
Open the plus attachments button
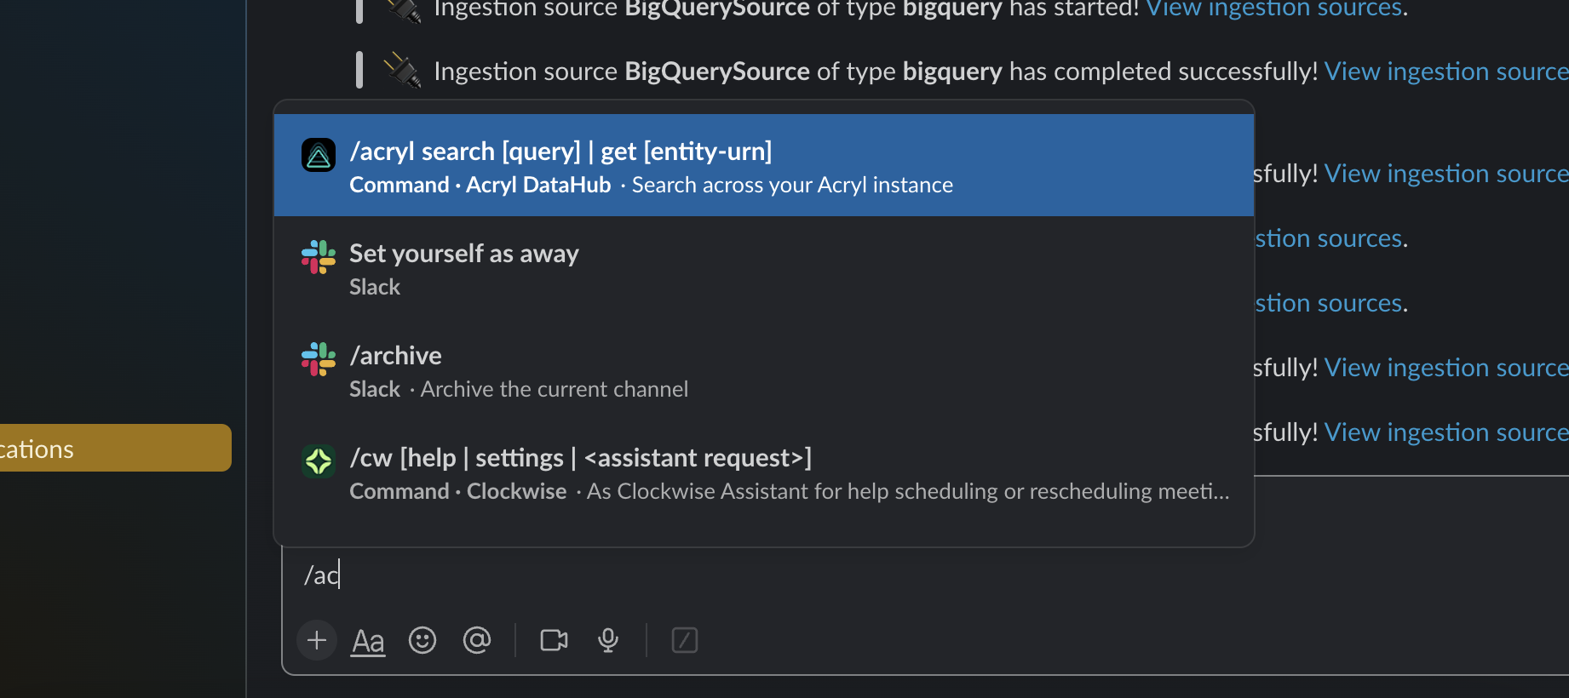pyautogui.click(x=317, y=640)
